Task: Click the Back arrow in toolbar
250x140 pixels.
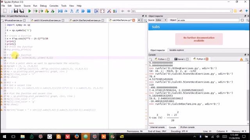Action: click(x=123, y=11)
